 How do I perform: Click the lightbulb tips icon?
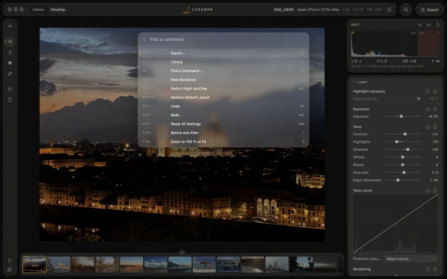[x=9, y=261]
